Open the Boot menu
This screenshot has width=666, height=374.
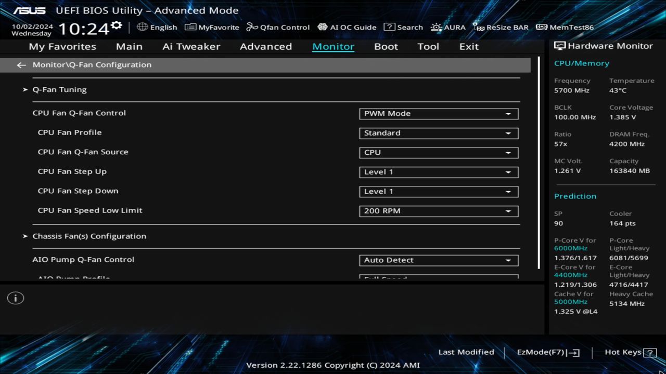pyautogui.click(x=386, y=46)
